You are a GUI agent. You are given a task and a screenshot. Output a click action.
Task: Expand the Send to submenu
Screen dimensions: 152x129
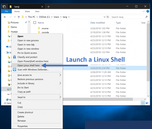[x=60, y=97]
